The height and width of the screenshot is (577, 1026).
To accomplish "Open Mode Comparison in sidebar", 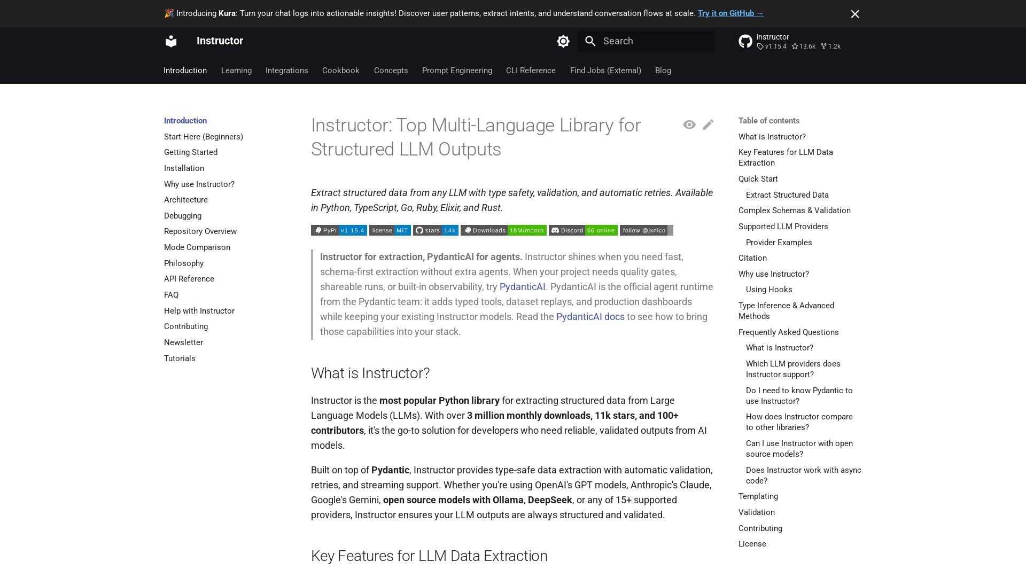I will click(x=197, y=247).
